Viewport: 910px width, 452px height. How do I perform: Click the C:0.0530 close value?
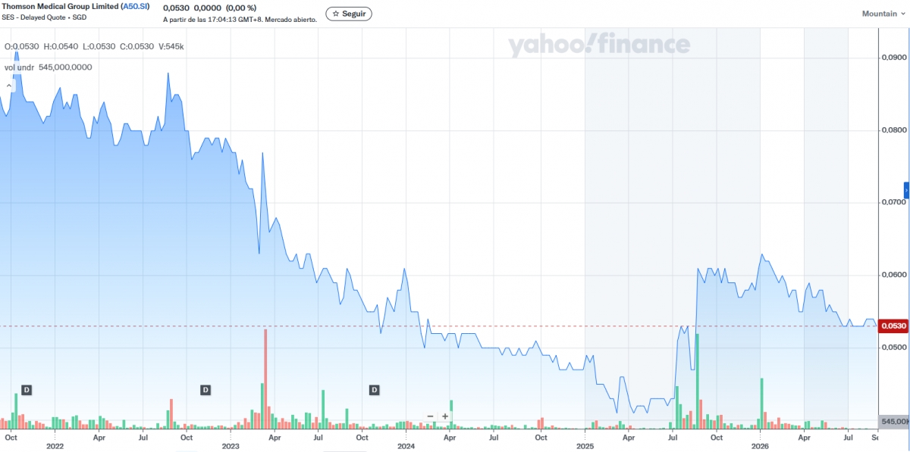coord(139,47)
